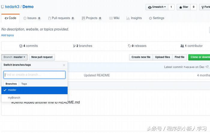Open the Clone or download button

coord(199,57)
